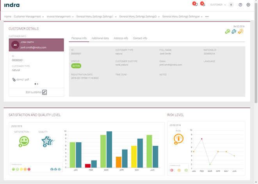The width and height of the screenshot is (258, 184).
Task: Select the second carousel dot in customer card
Action: 37,84
